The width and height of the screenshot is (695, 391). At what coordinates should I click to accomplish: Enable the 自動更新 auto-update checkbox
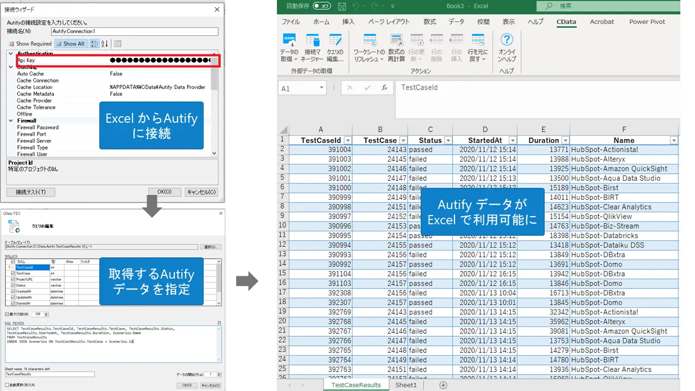click(7, 386)
